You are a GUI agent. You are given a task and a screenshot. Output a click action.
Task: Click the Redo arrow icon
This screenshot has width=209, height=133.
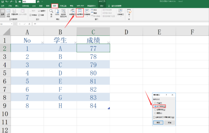[11, 2]
